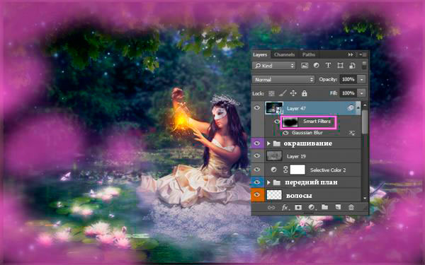
Task: Open the fx layer style menu
Action: point(285,208)
